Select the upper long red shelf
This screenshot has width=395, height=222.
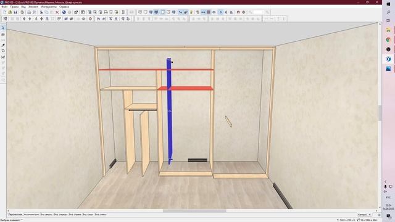point(156,70)
